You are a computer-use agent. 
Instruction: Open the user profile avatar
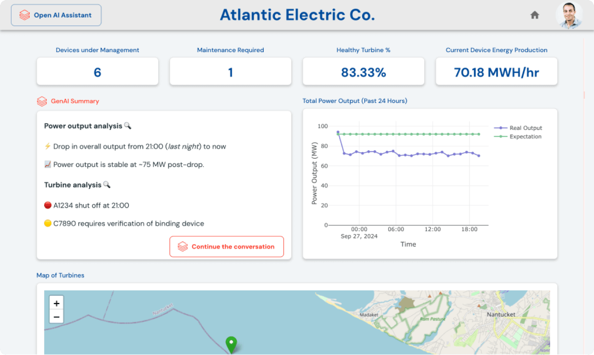569,15
